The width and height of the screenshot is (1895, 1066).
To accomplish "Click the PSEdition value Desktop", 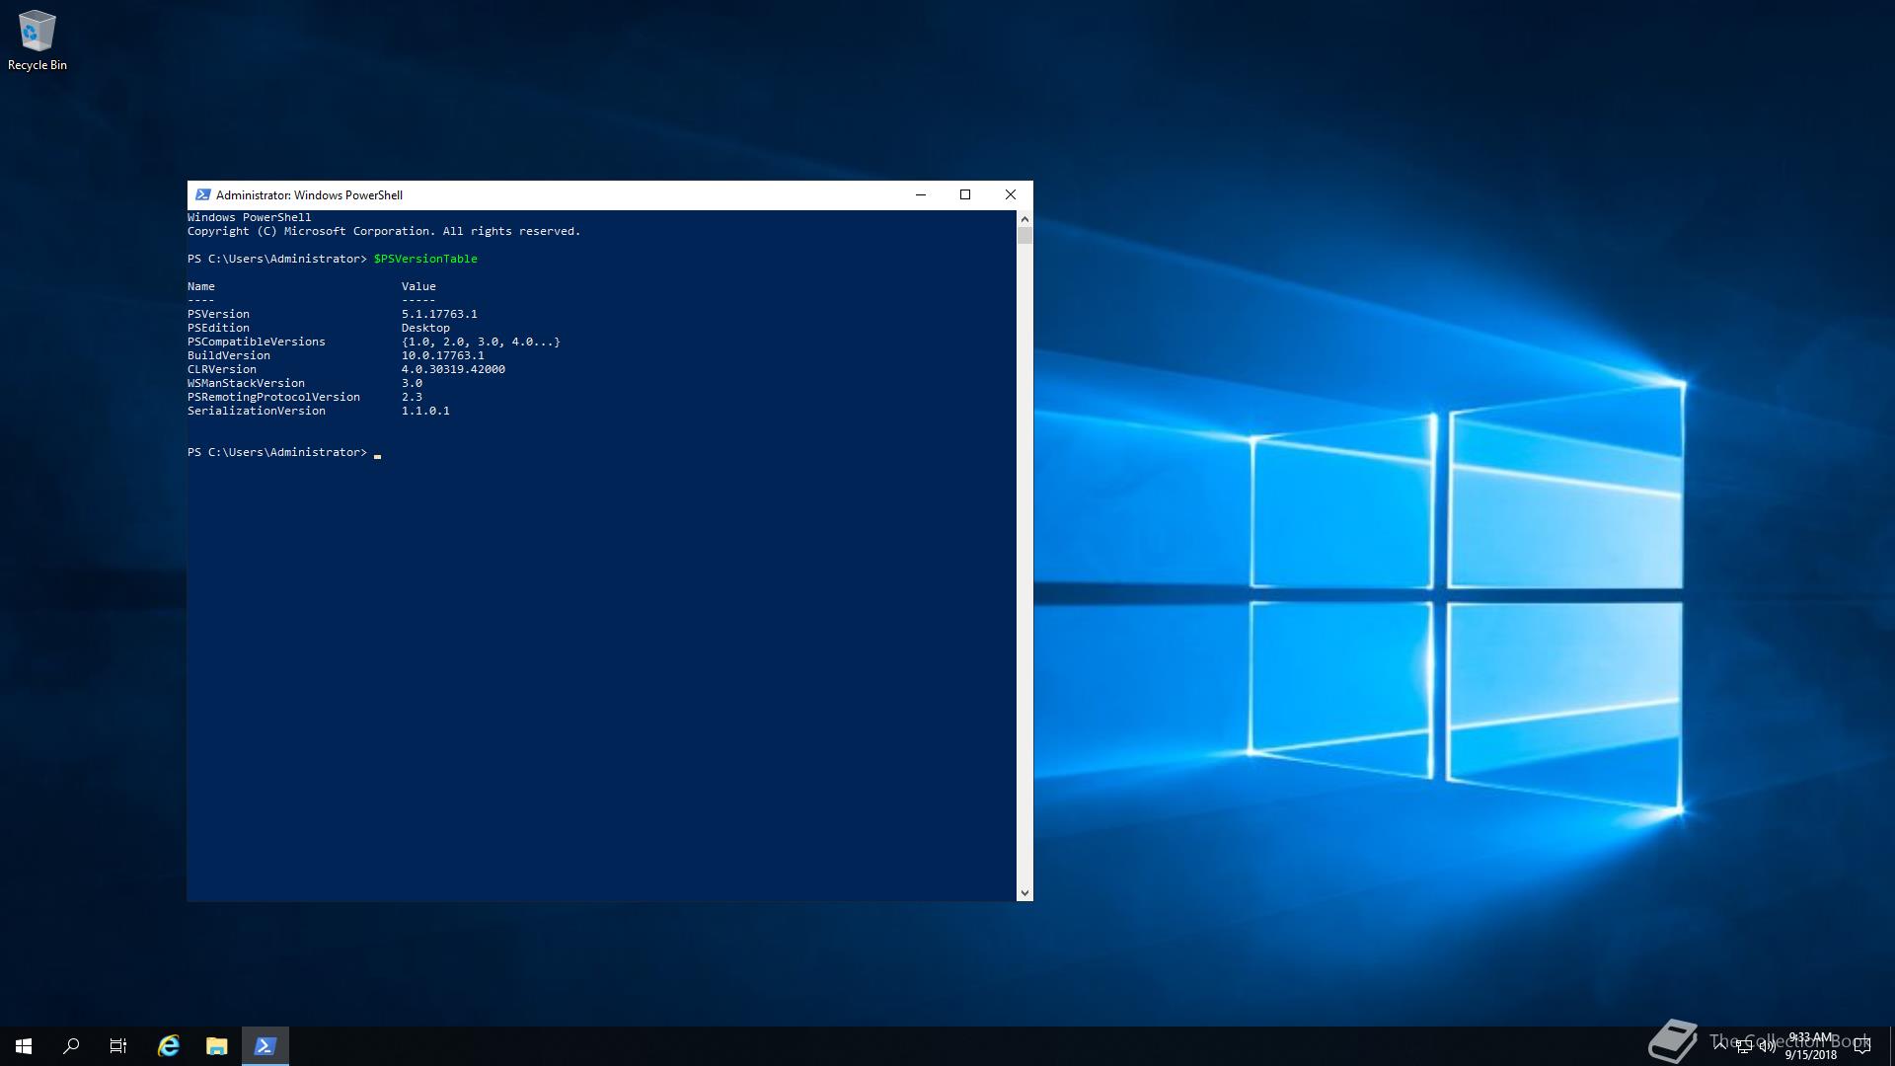I will pyautogui.click(x=425, y=328).
